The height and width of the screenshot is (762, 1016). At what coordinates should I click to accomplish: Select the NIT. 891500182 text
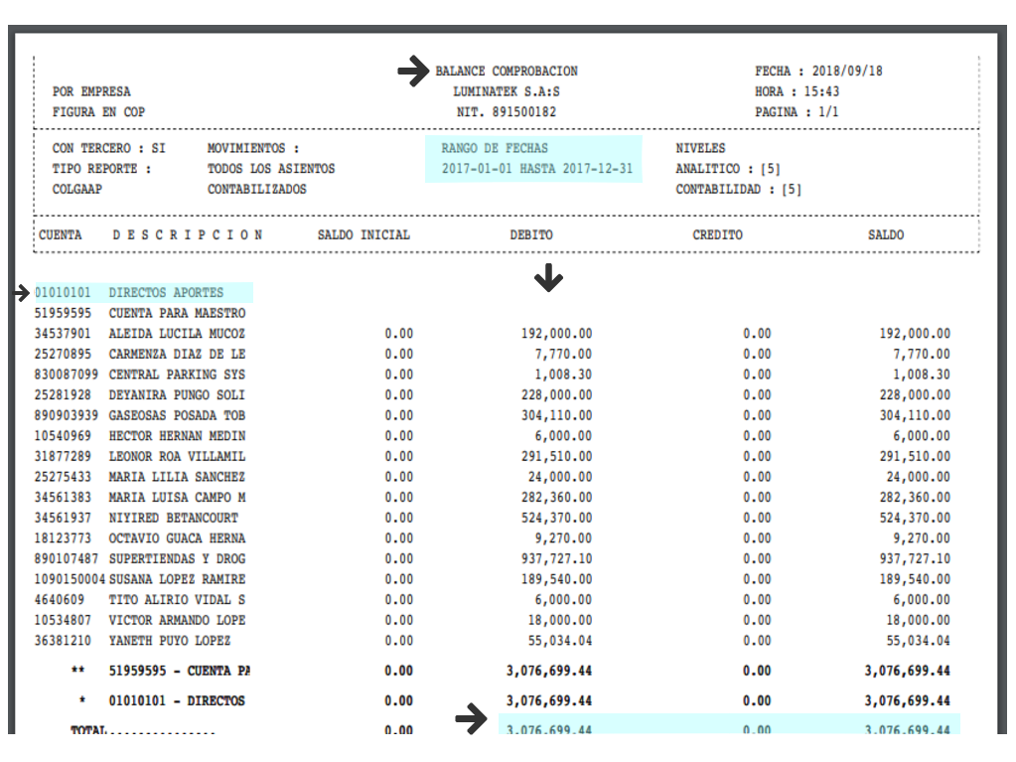(507, 112)
